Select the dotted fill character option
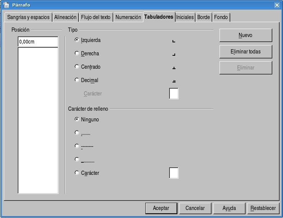Viewport: 283px width, 218px height. click(x=77, y=133)
